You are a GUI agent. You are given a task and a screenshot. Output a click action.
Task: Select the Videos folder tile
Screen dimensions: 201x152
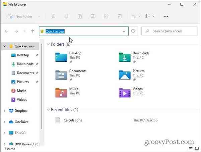131,92
